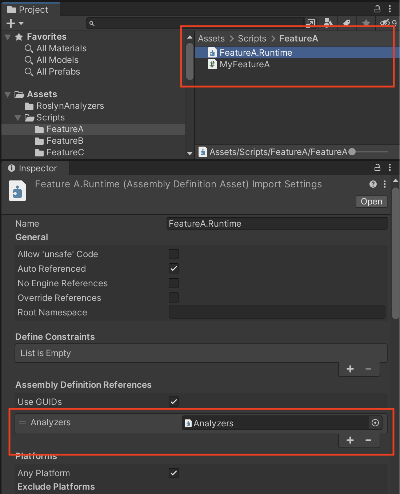Click the FeatureA.Runtime asmdef file icon
The image size is (400, 494).
tap(212, 53)
